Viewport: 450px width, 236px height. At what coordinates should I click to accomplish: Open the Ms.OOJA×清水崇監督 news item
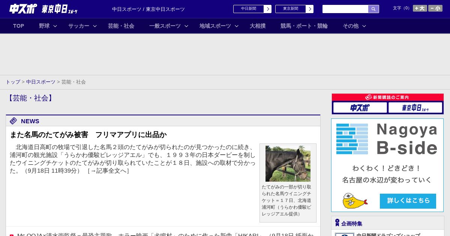[x=165, y=234]
